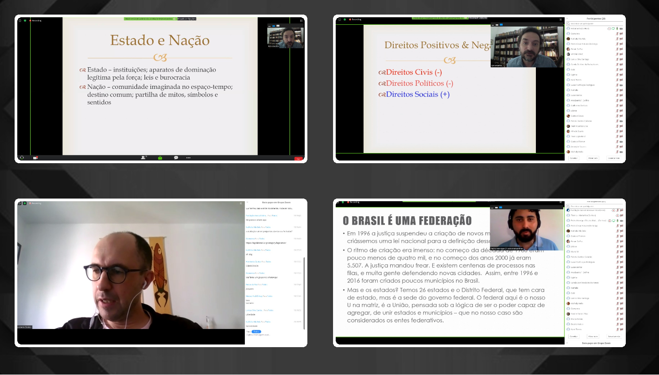Click participant search field beside Direitos Positivos slide

point(595,23)
